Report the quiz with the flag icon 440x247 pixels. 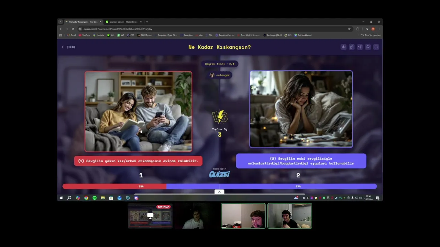coord(368,47)
